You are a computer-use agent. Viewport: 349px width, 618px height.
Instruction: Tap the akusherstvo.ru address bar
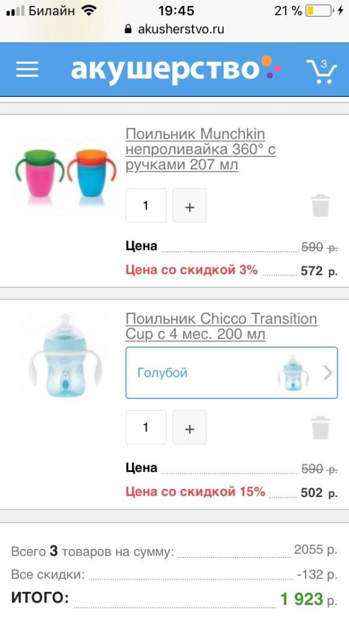tap(181, 29)
